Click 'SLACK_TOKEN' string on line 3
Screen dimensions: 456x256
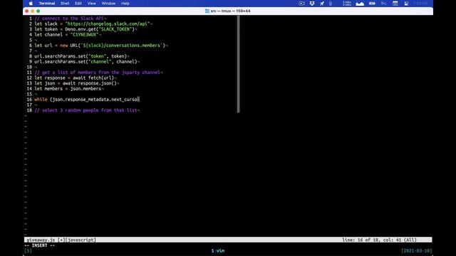(115, 29)
